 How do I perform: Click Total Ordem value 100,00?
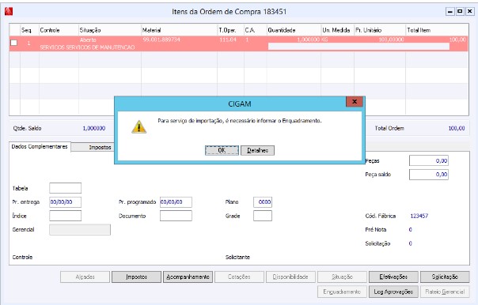pos(457,128)
